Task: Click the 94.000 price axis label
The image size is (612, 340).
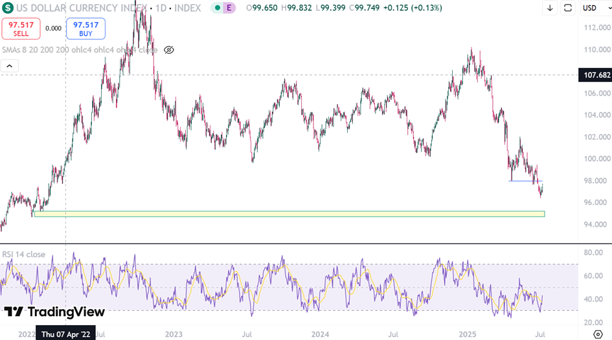Action: coord(595,224)
